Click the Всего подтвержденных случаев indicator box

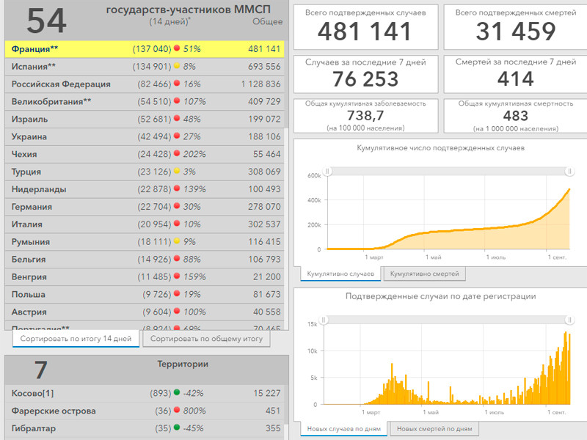[364, 27]
